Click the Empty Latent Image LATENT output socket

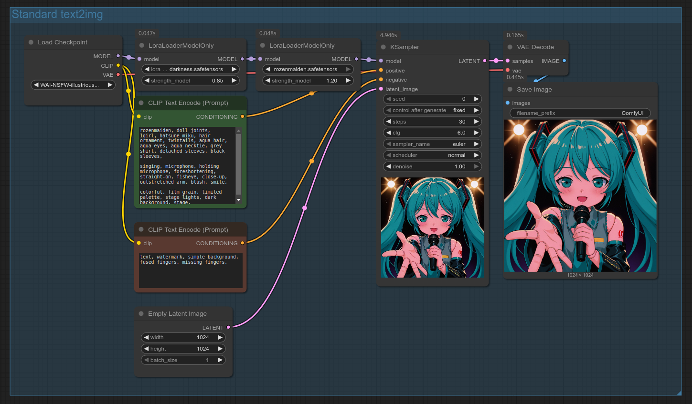point(229,327)
